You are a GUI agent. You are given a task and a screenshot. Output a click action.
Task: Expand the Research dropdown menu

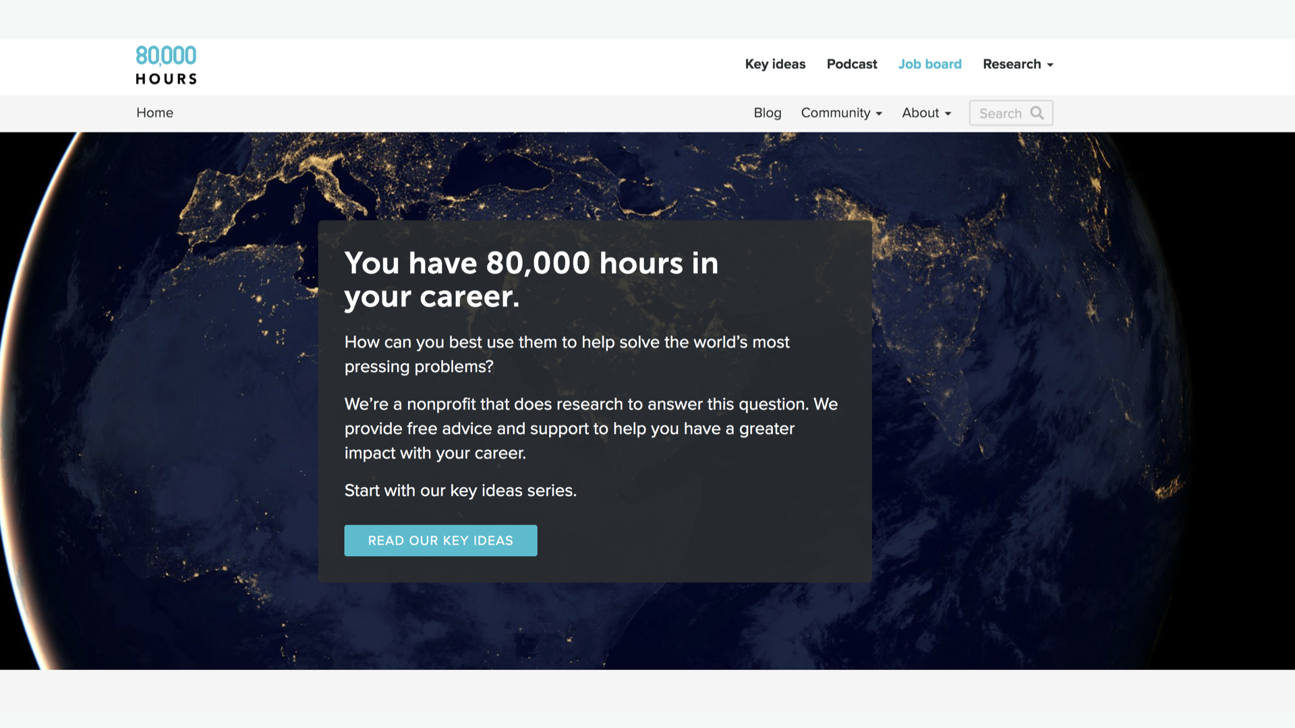click(x=1018, y=64)
